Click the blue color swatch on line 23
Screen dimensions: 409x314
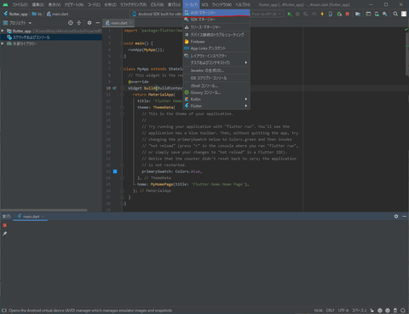[x=115, y=172]
